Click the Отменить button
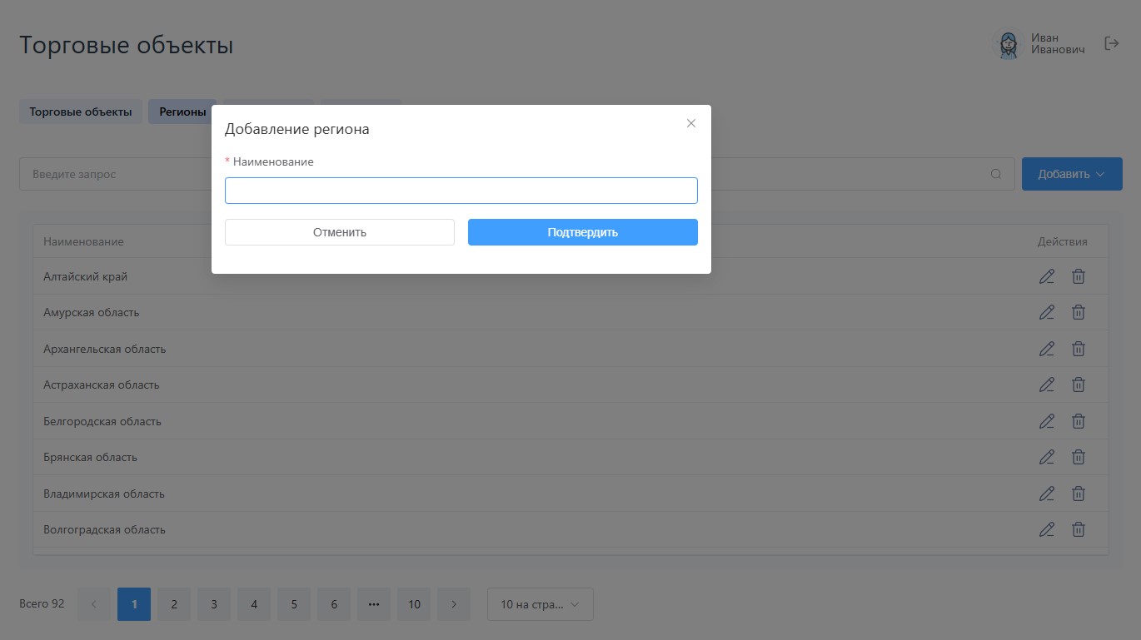The width and height of the screenshot is (1141, 640). (340, 232)
